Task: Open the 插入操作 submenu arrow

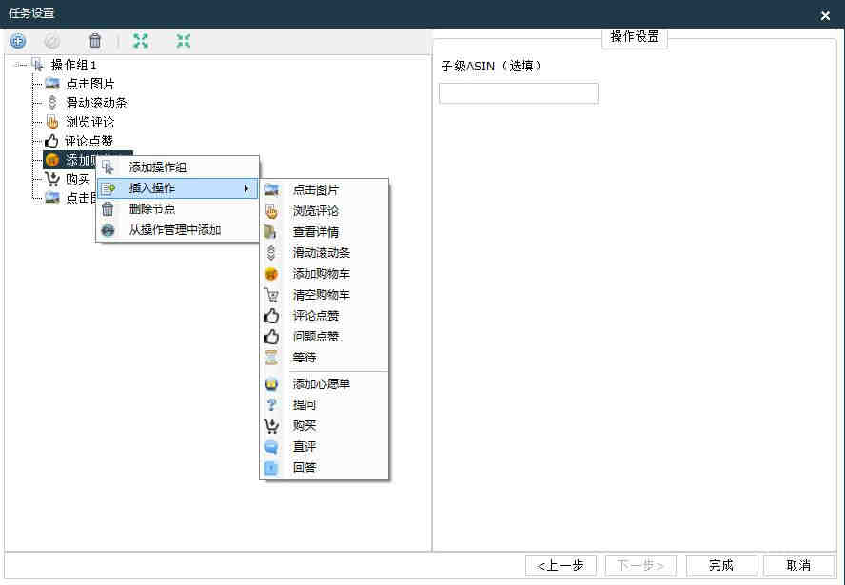Action: pos(246,188)
